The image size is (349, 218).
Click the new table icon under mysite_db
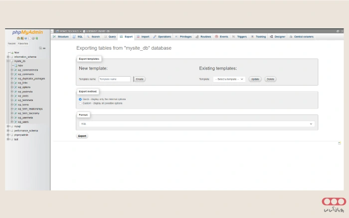point(16,66)
